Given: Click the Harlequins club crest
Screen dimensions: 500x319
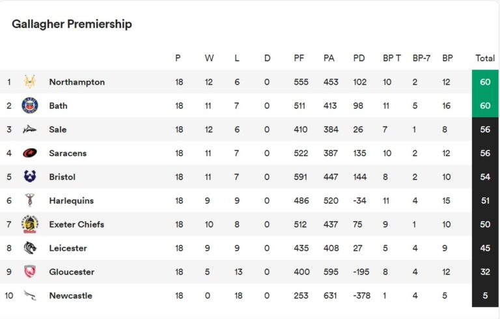Looking at the screenshot, I should (29, 201).
